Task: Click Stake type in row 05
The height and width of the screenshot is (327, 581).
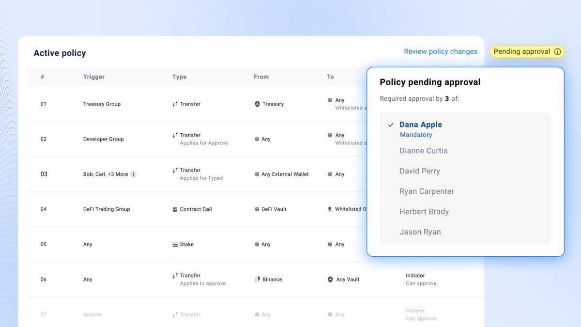Action: [x=186, y=244]
